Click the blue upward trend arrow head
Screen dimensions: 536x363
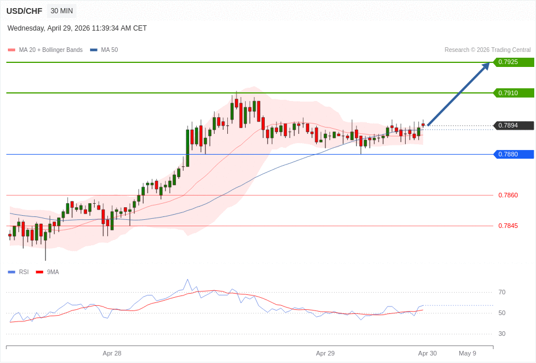click(486, 66)
